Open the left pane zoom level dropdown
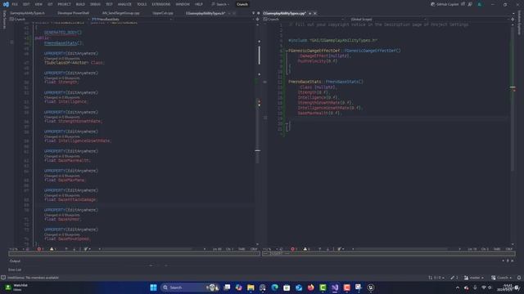The height and width of the screenshot is (294, 524). (x=16, y=249)
